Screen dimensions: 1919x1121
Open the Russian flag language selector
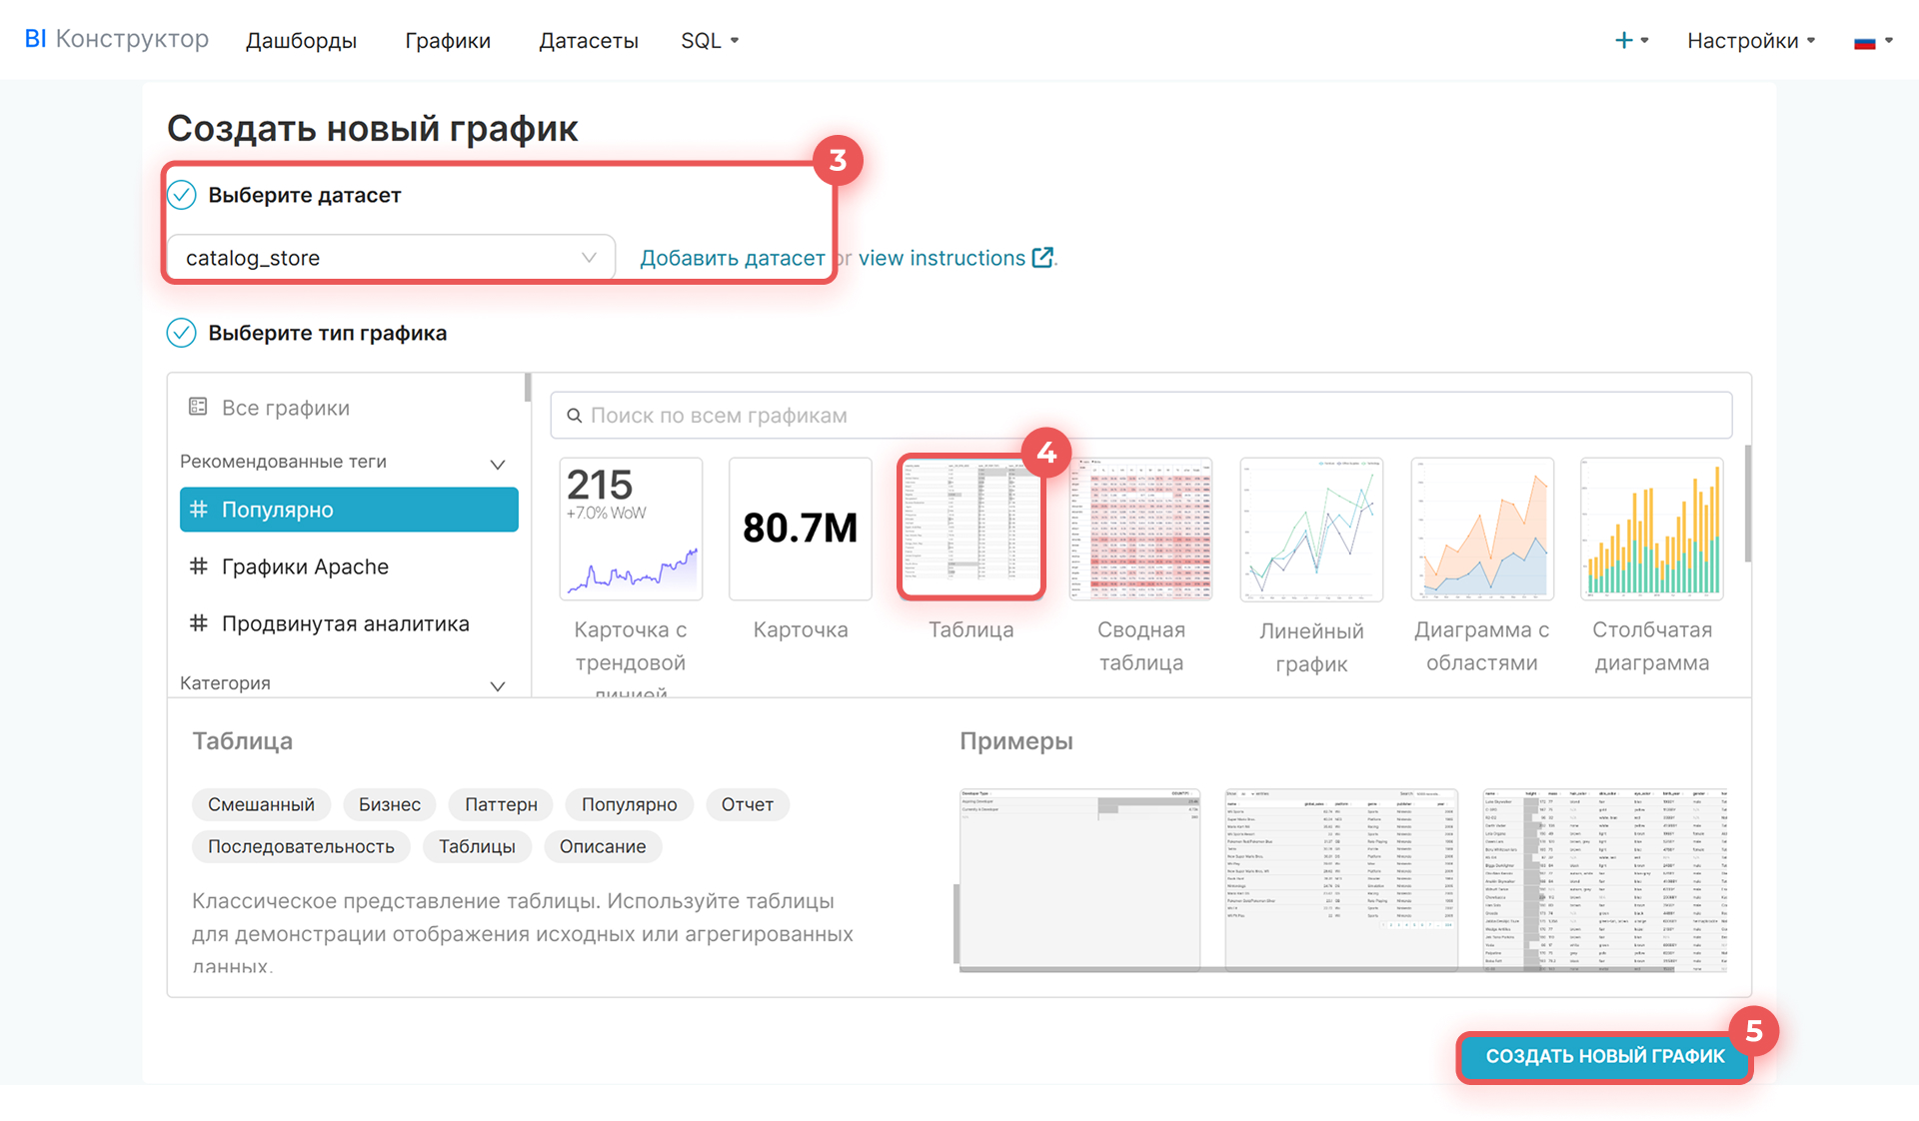[x=1872, y=41]
